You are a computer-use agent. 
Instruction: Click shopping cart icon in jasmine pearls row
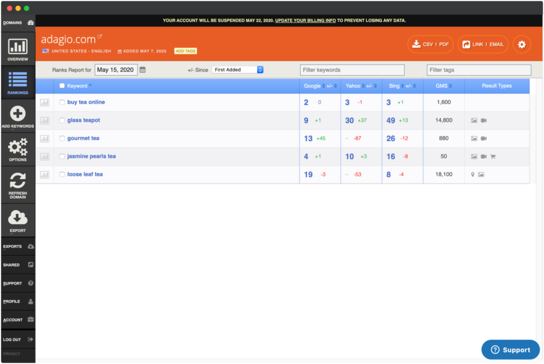[493, 157]
